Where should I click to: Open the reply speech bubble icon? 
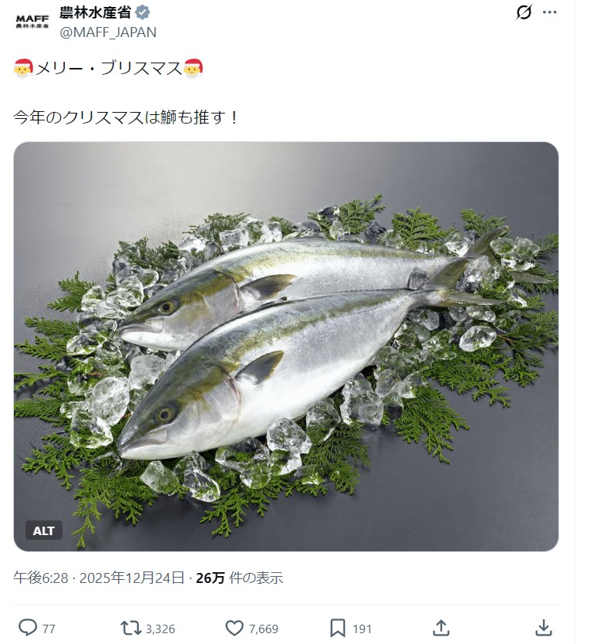pos(28,628)
